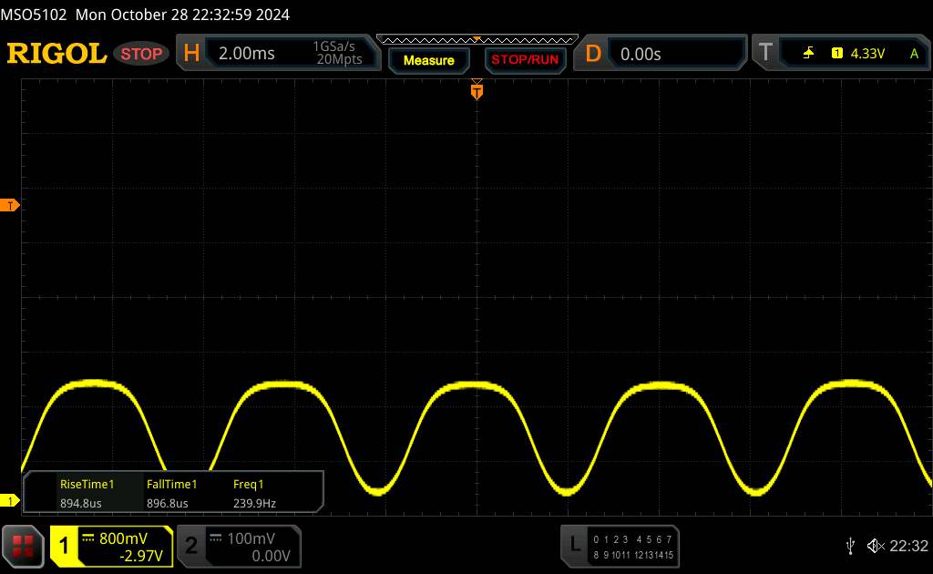Screen dimensions: 933x574
Task: Click the orange trigger position marker at top
Action: tap(477, 91)
